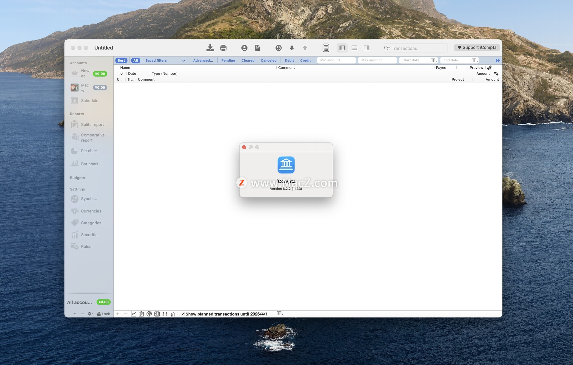Click the Min amount input field
This screenshot has width=573, height=365.
pos(336,60)
